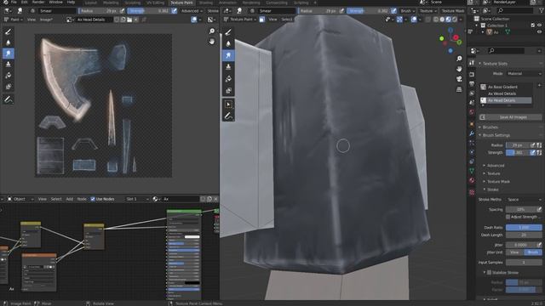
Task: Open the node editor Add menu
Action: pos(70,199)
